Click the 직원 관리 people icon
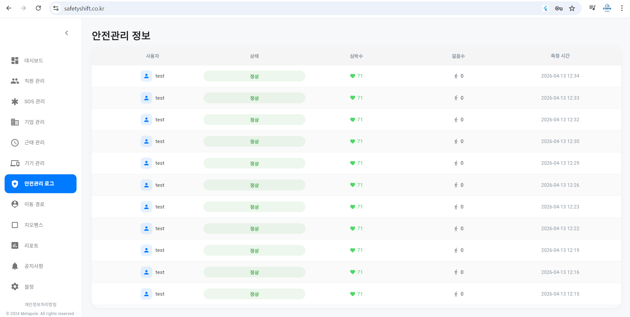Image resolution: width=630 pixels, height=317 pixels. (x=15, y=81)
